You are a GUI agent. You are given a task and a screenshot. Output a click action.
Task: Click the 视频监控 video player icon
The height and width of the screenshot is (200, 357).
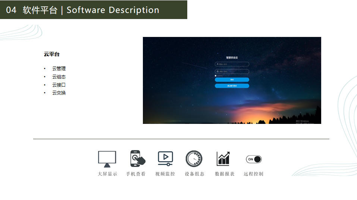pos(165,159)
